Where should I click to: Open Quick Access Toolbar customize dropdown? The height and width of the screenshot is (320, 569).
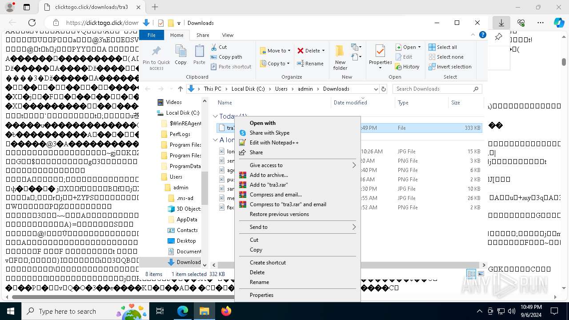click(179, 23)
